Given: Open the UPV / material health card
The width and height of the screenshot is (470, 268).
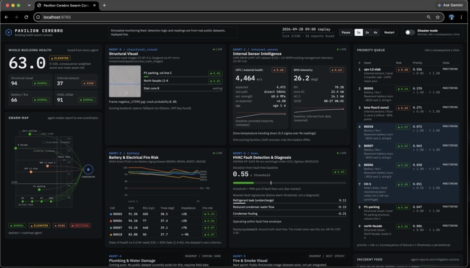Looking at the screenshot, I should pyautogui.click(x=261, y=97).
